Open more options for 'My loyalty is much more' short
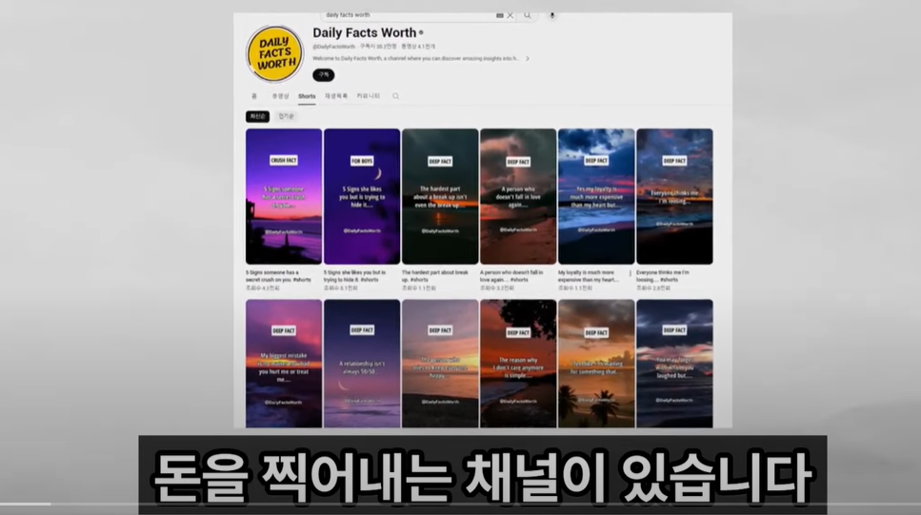The image size is (921, 515). [631, 273]
